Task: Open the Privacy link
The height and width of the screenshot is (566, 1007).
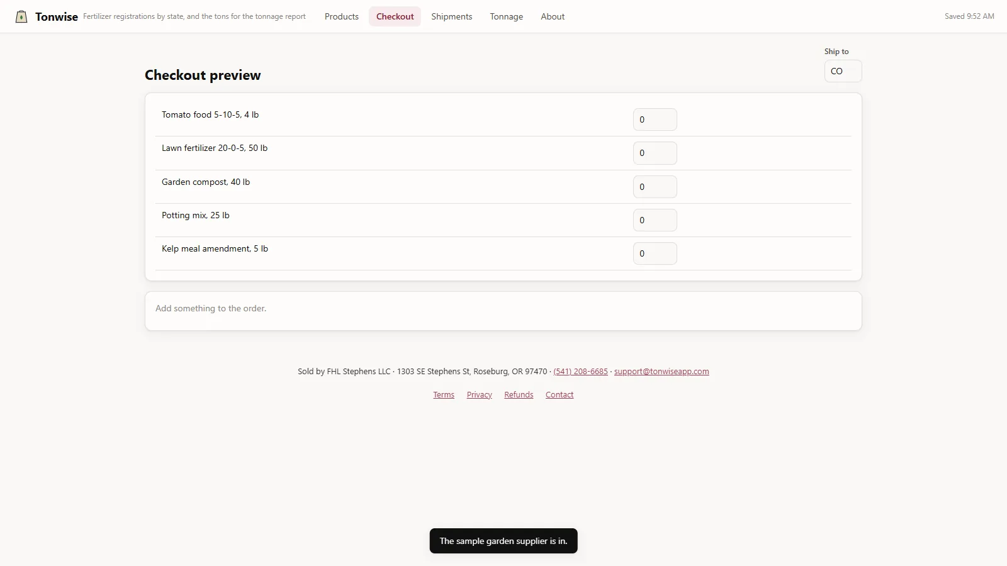Action: coord(480,394)
